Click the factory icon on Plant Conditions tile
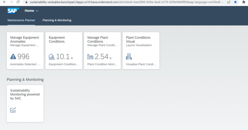 90,57
